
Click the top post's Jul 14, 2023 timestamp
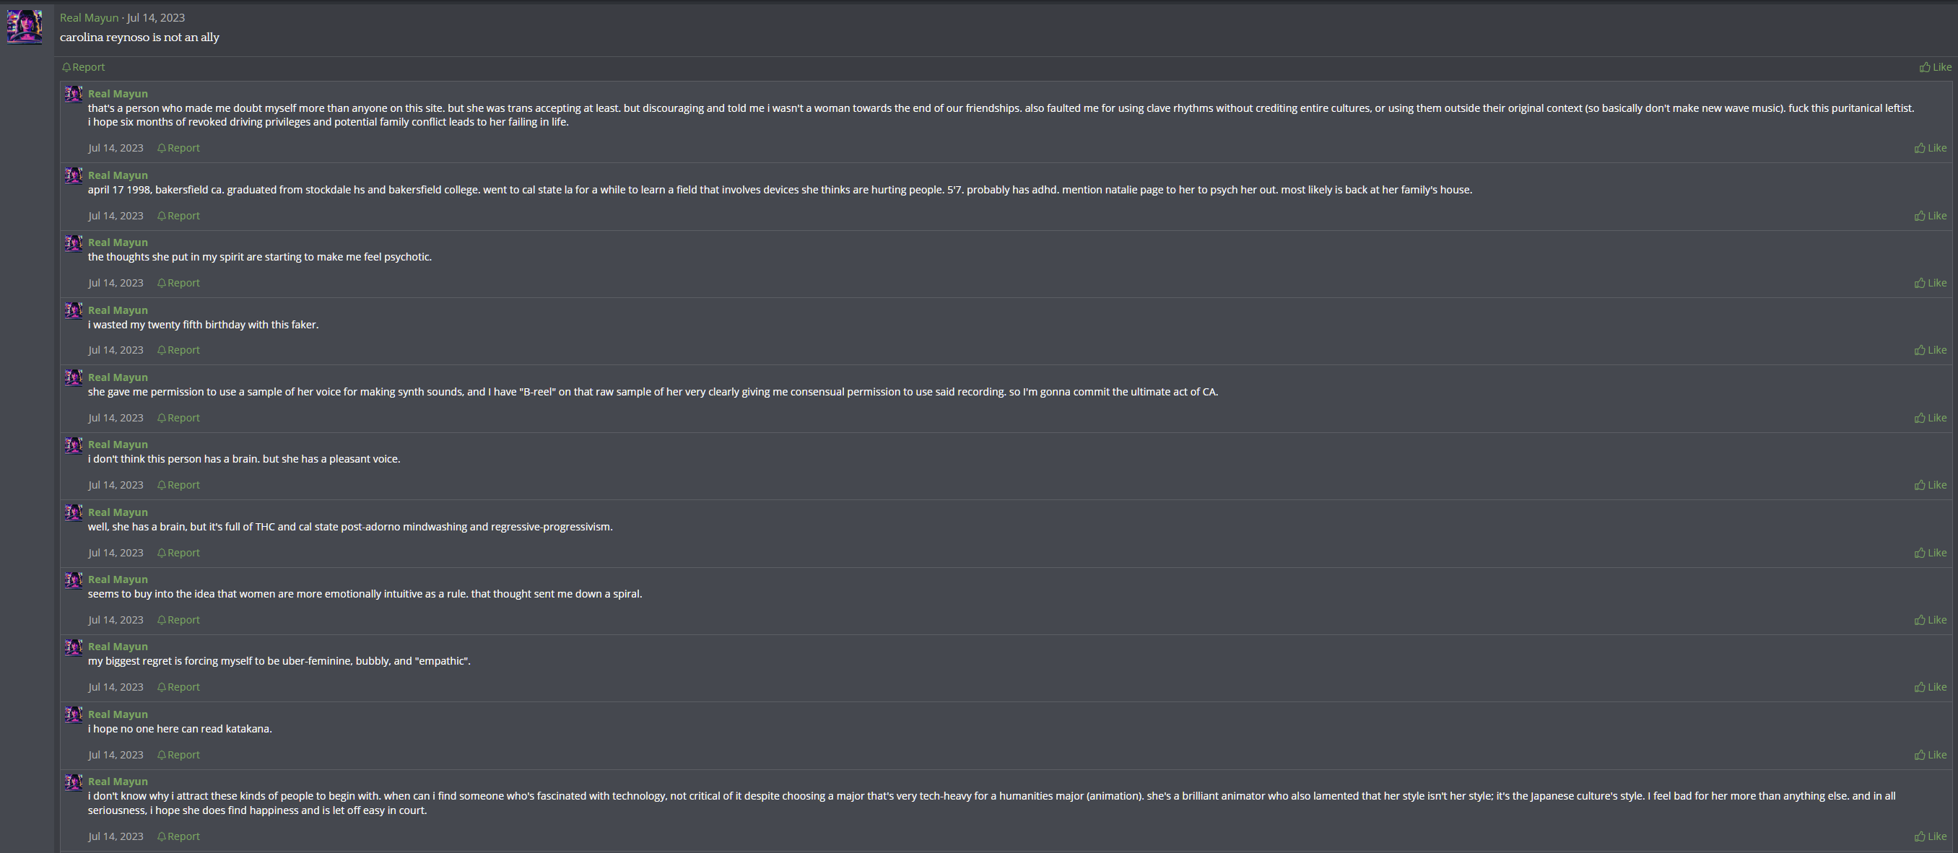point(156,17)
